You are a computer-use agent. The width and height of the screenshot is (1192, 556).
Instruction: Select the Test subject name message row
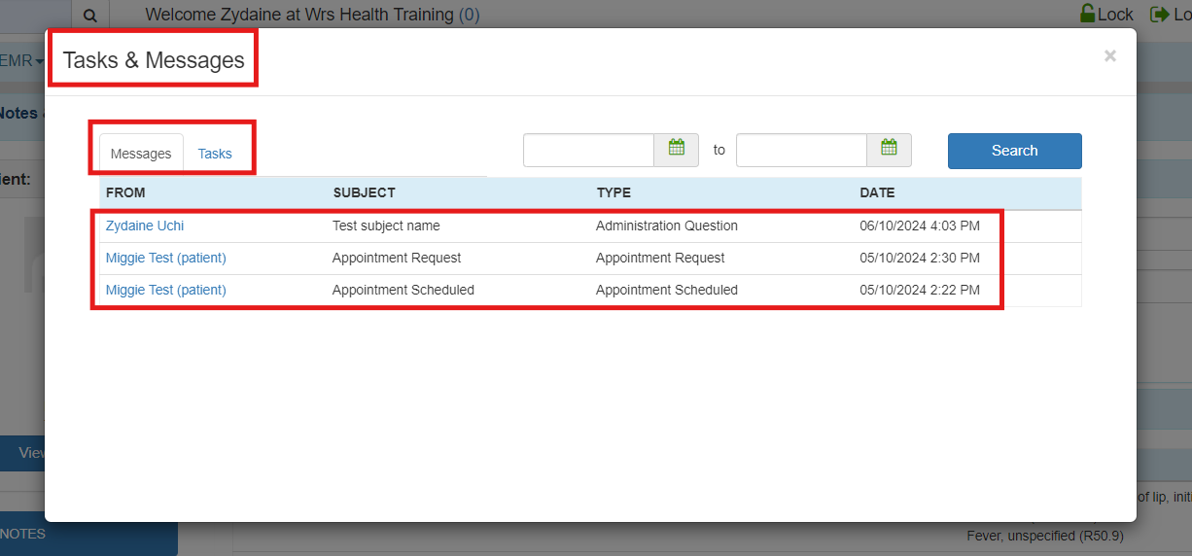click(386, 226)
